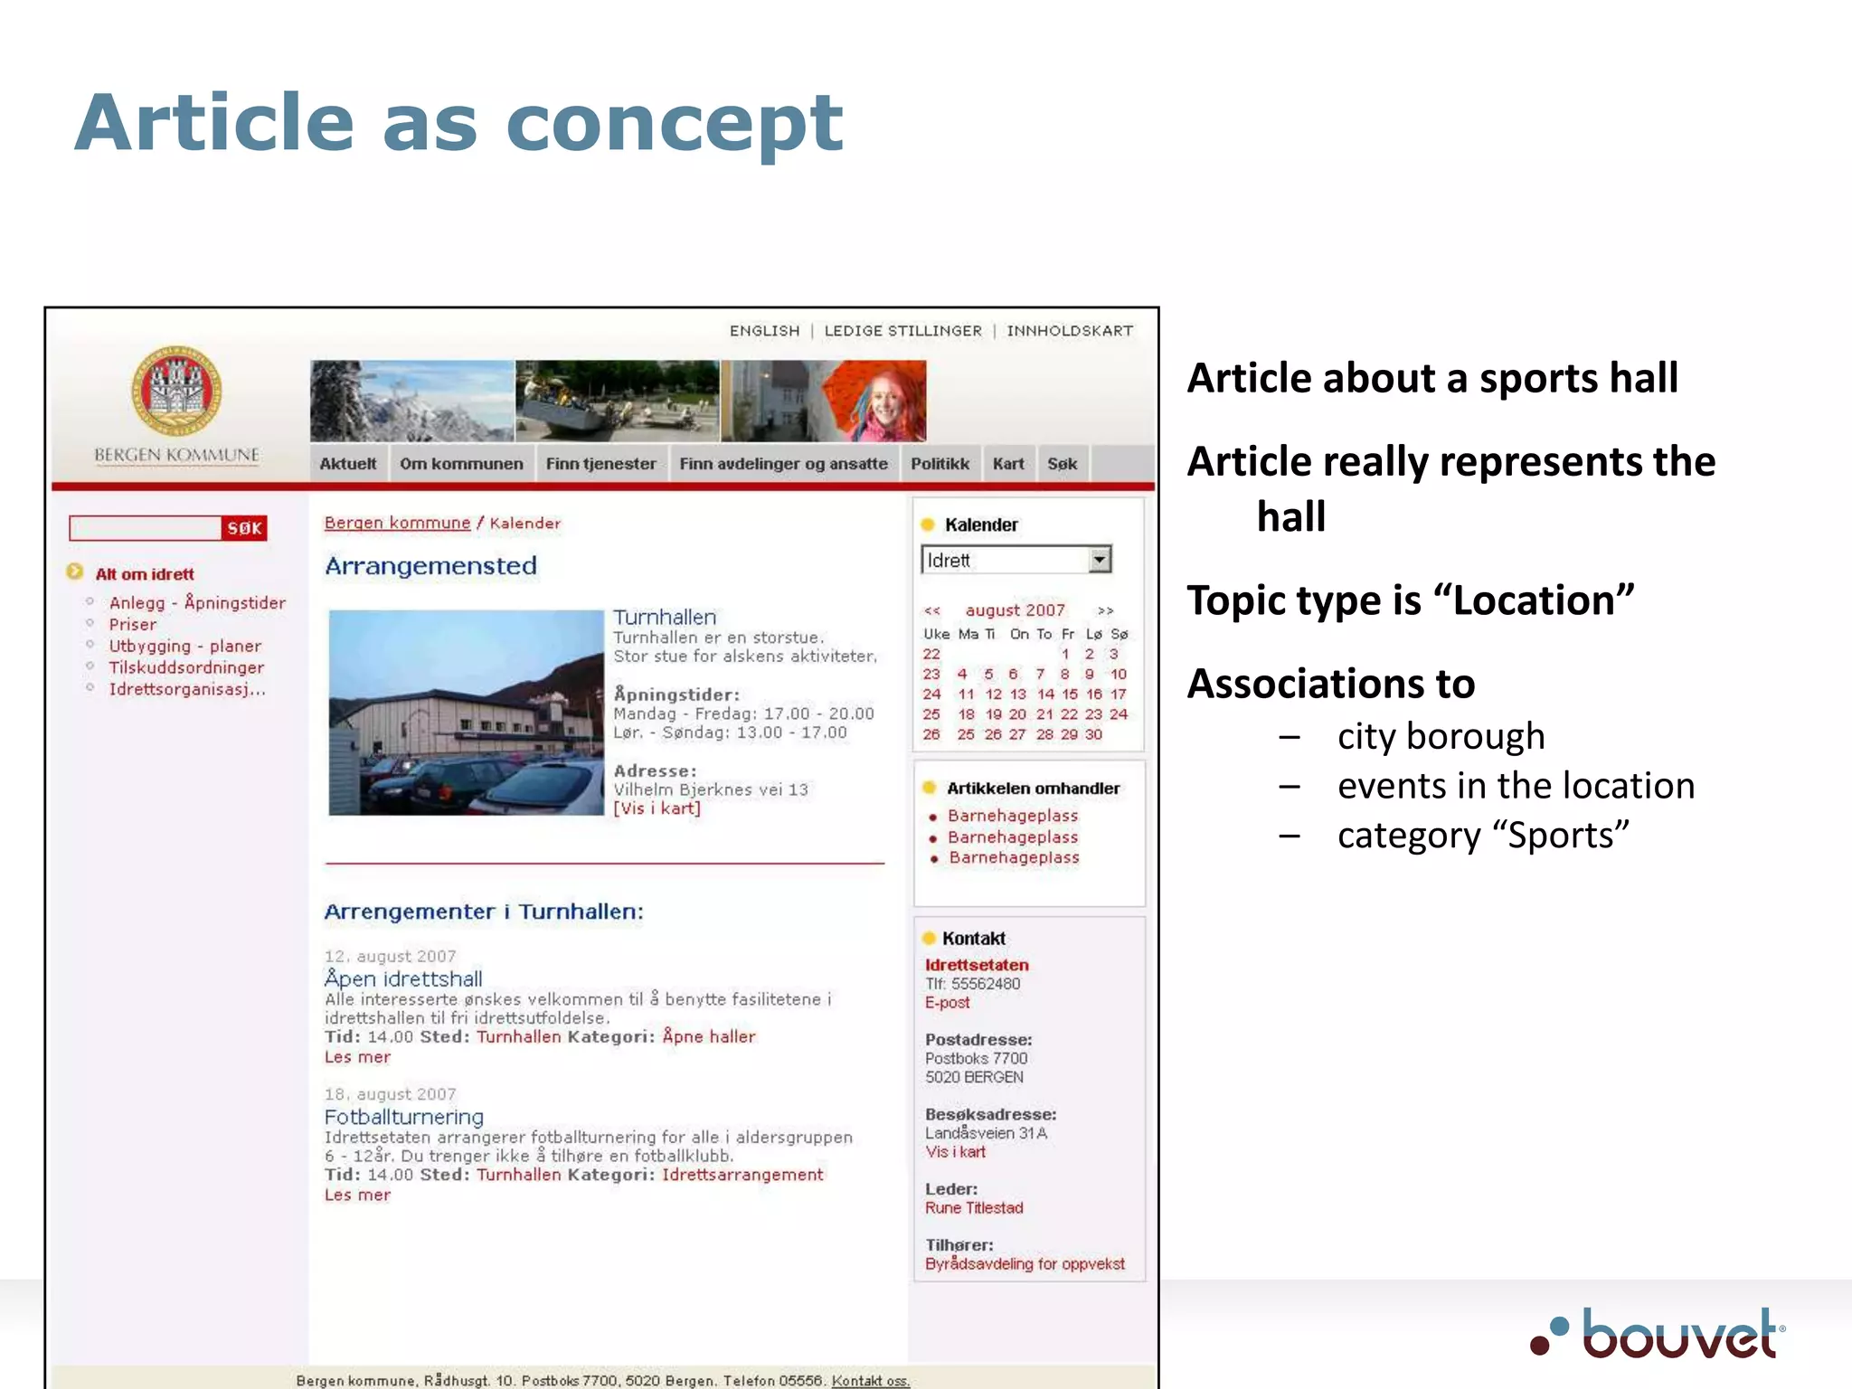Go to next month with >> arrows
This screenshot has width=1852, height=1389.
click(1105, 610)
